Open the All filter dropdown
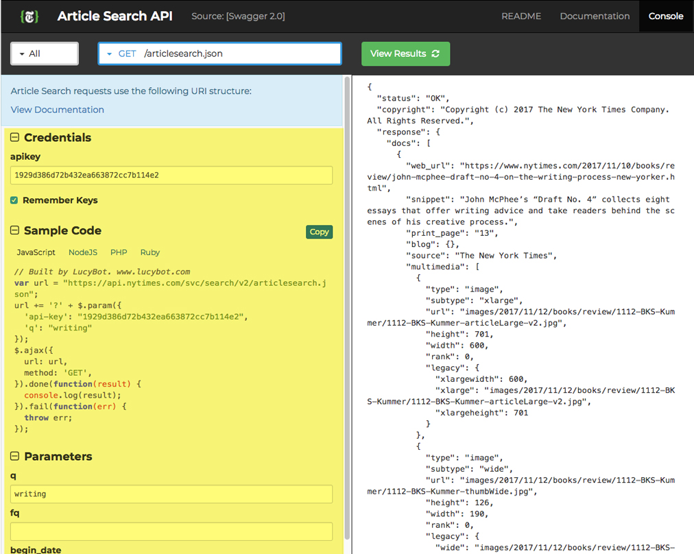 point(45,53)
